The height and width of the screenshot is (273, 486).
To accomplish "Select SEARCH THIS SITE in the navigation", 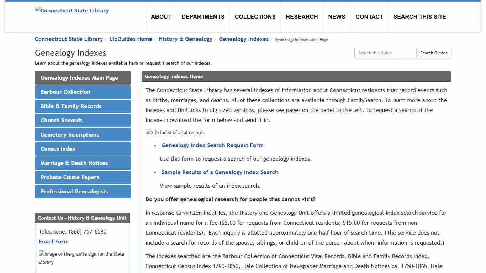I will (420, 17).
